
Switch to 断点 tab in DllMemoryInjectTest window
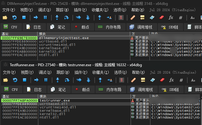[82, 27]
